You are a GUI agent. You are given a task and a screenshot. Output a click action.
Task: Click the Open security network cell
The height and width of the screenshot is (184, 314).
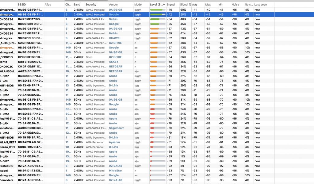(x=89, y=57)
